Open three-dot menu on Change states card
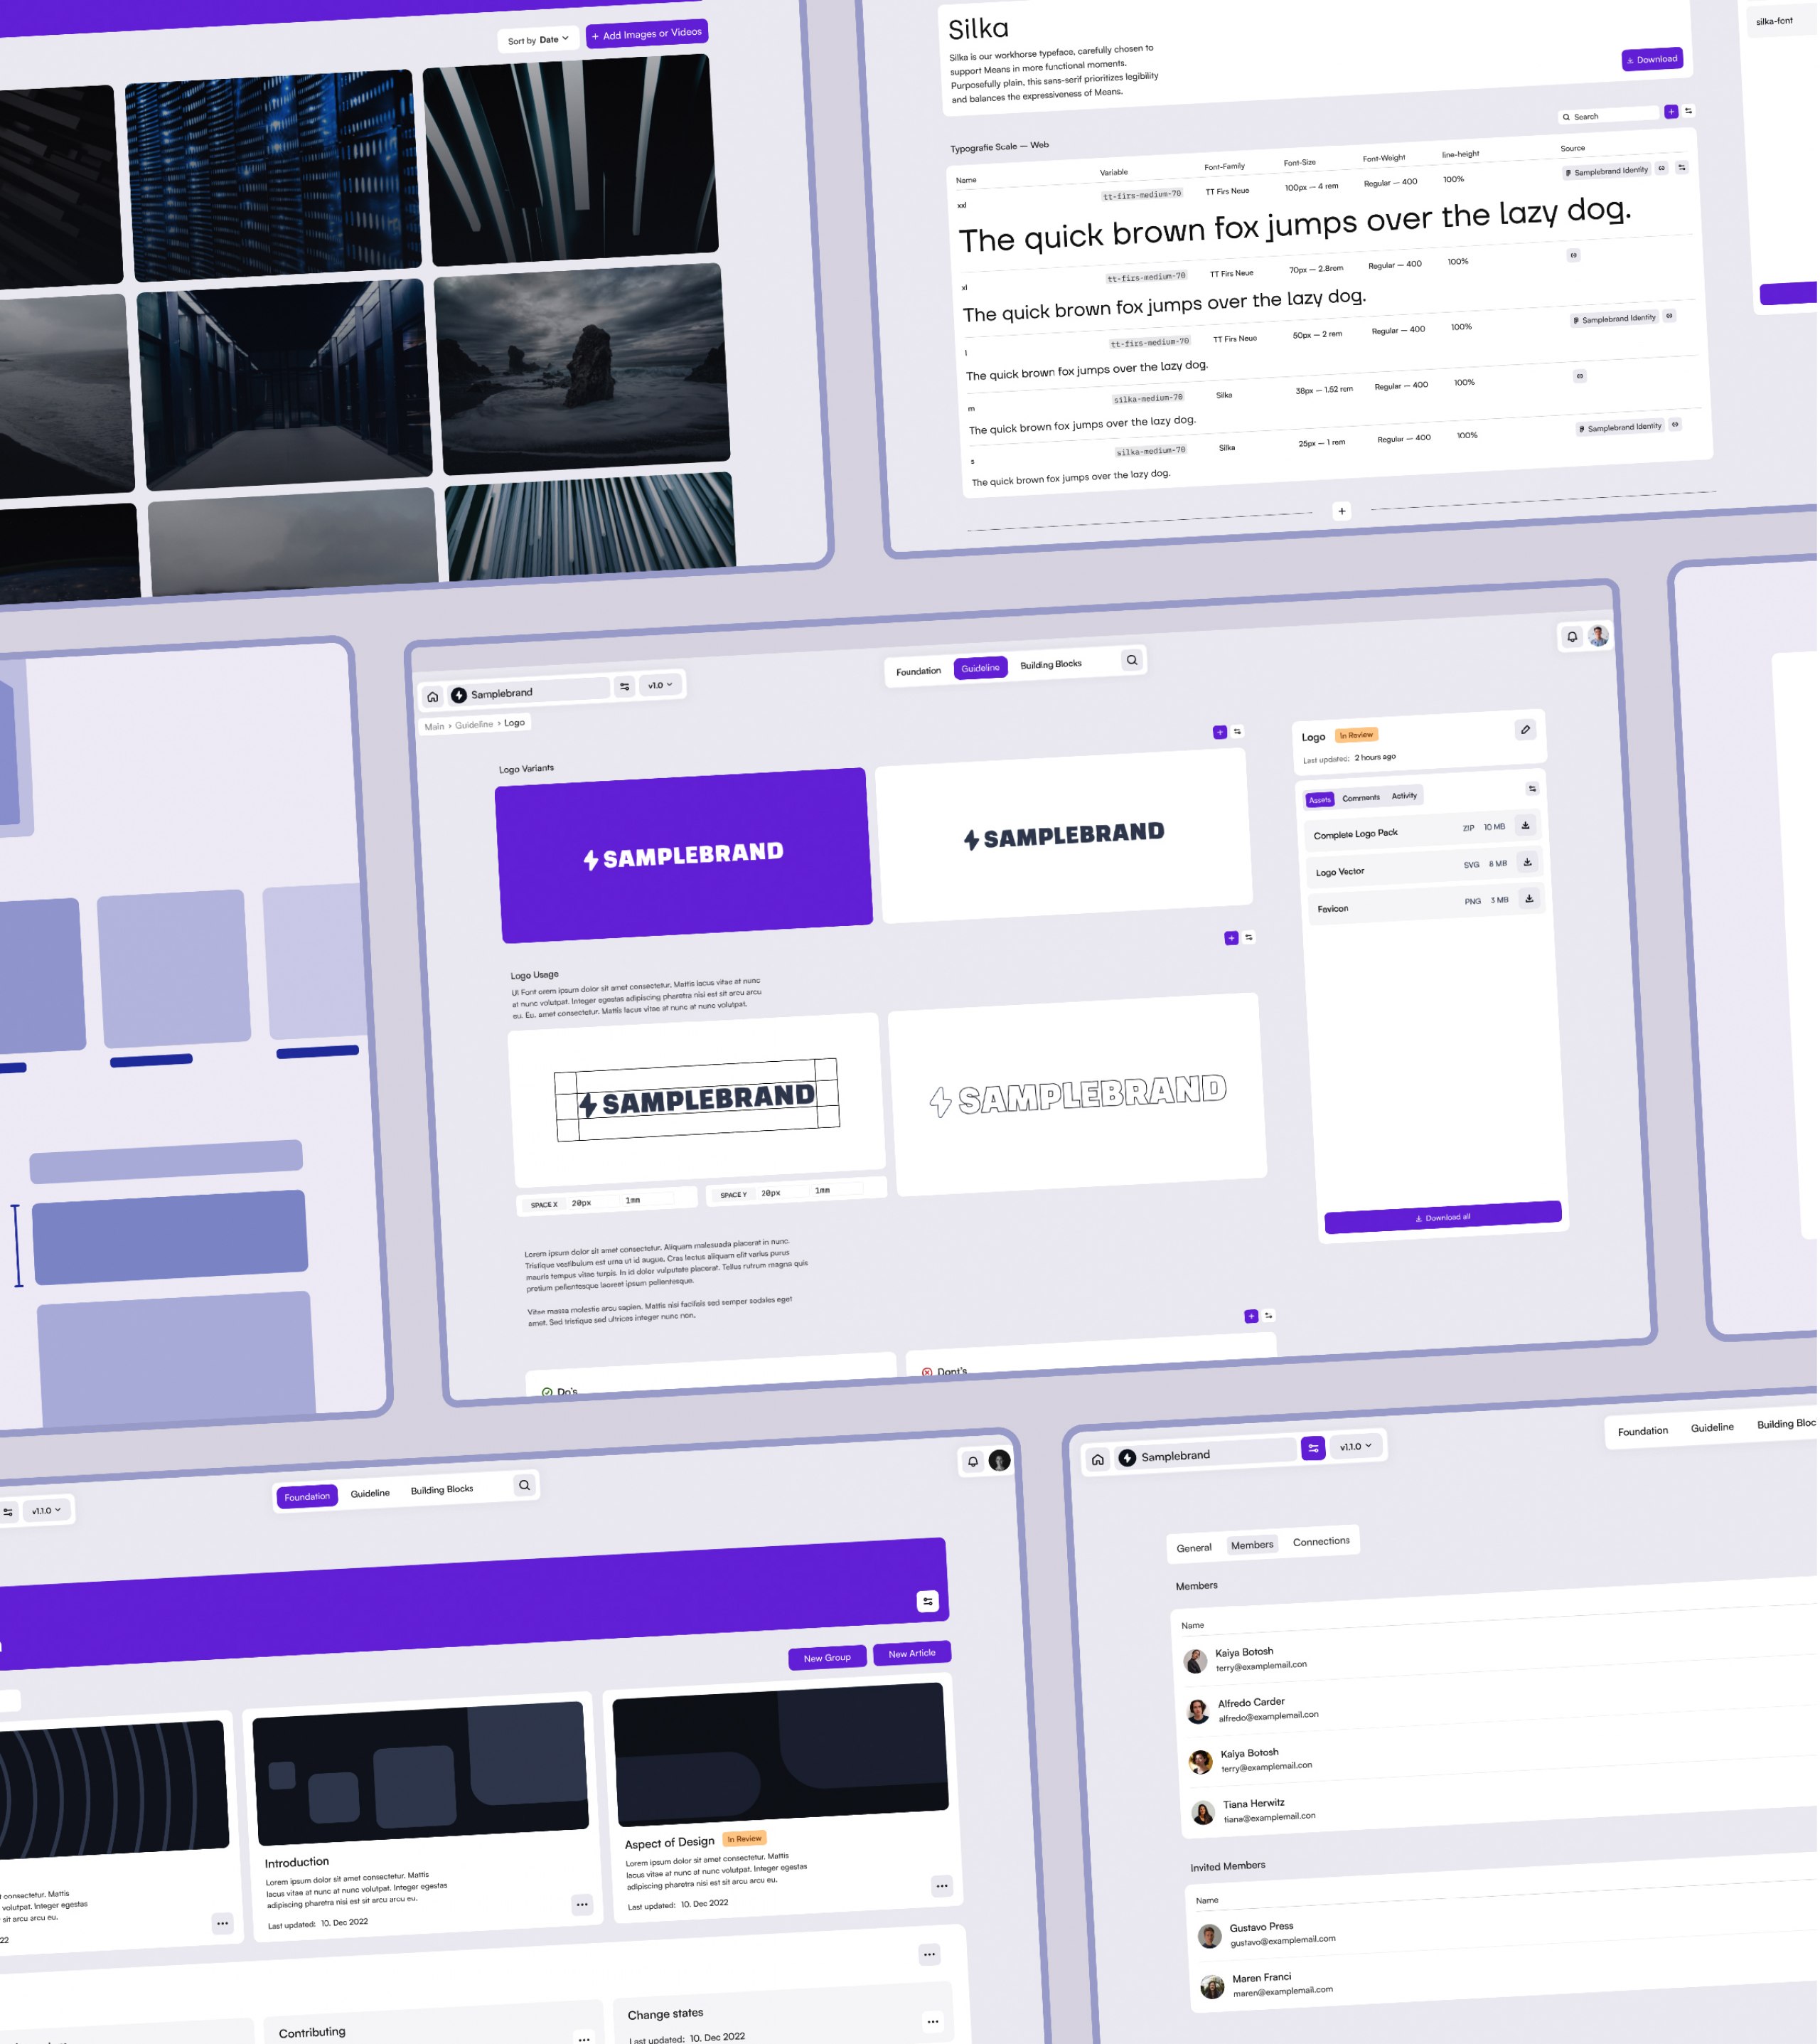 click(x=933, y=2022)
